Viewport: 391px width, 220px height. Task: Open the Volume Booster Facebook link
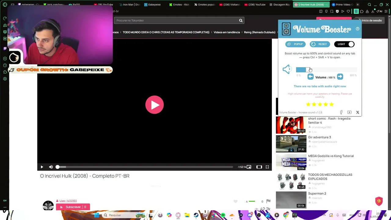[x=341, y=112]
